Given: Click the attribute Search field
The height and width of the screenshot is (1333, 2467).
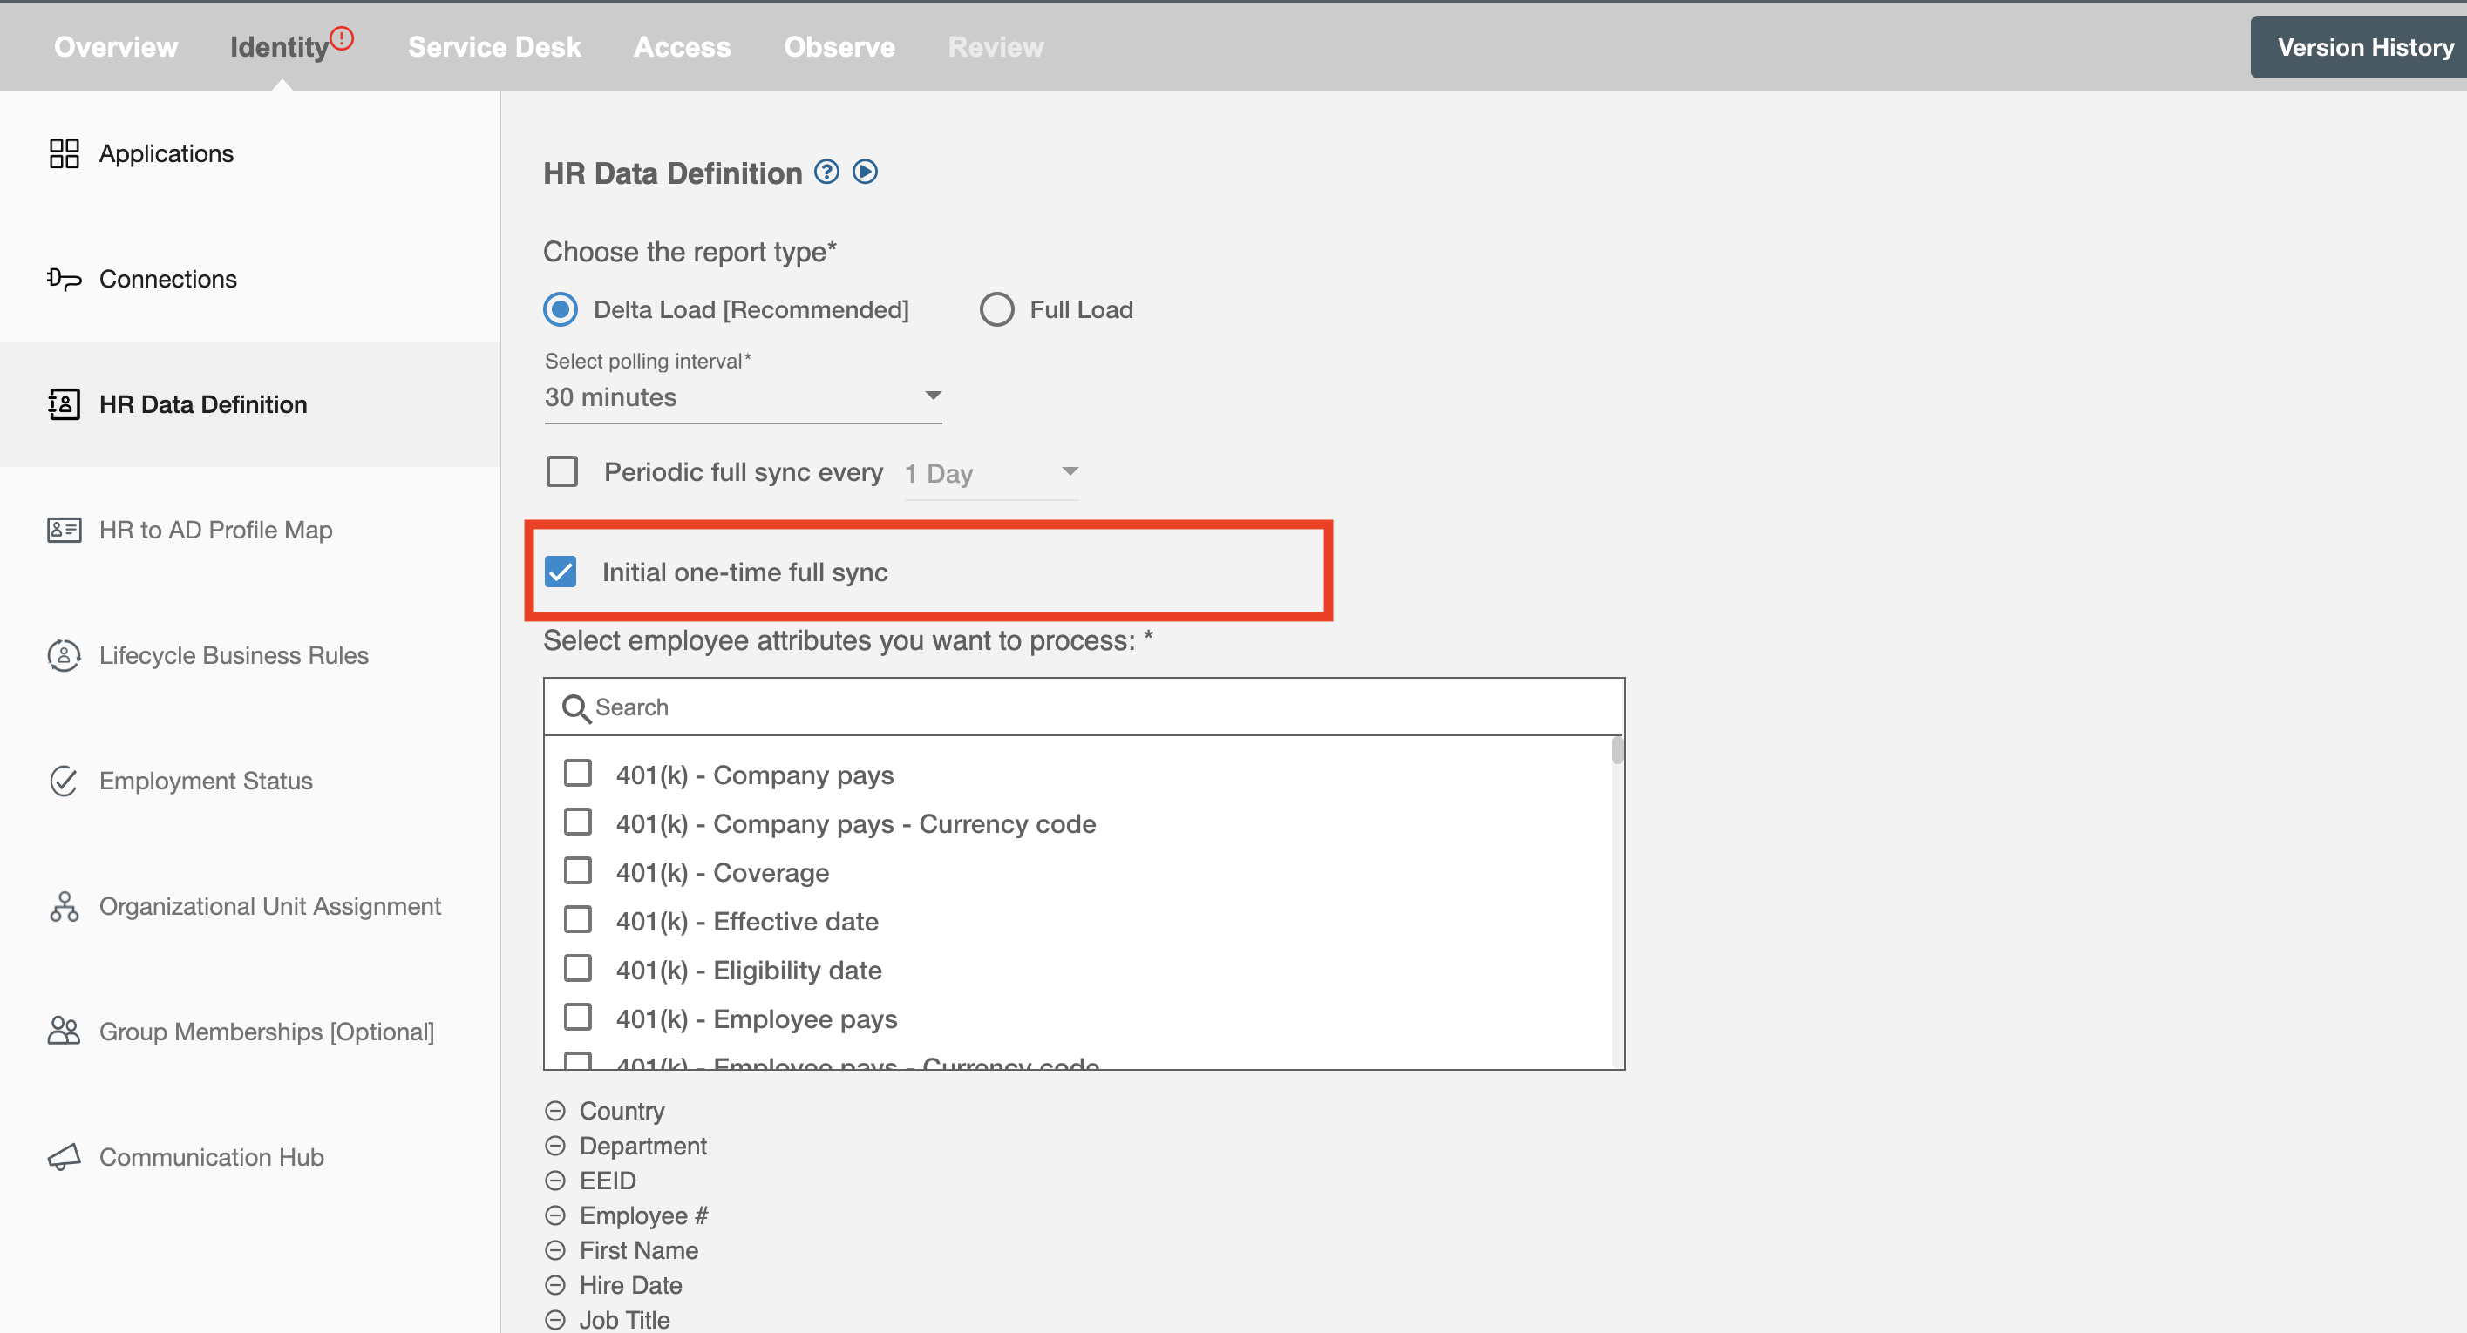Looking at the screenshot, I should pyautogui.click(x=1084, y=707).
